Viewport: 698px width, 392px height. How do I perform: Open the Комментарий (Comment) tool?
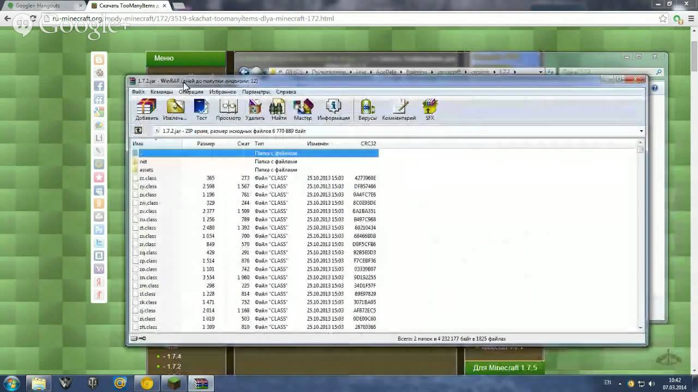click(399, 109)
